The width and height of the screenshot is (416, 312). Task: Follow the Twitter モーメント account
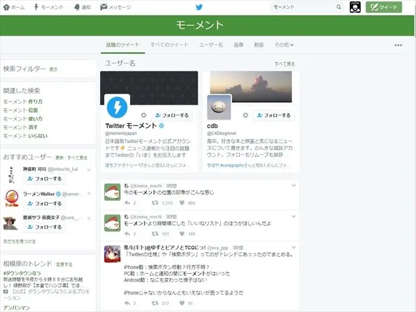(172, 116)
